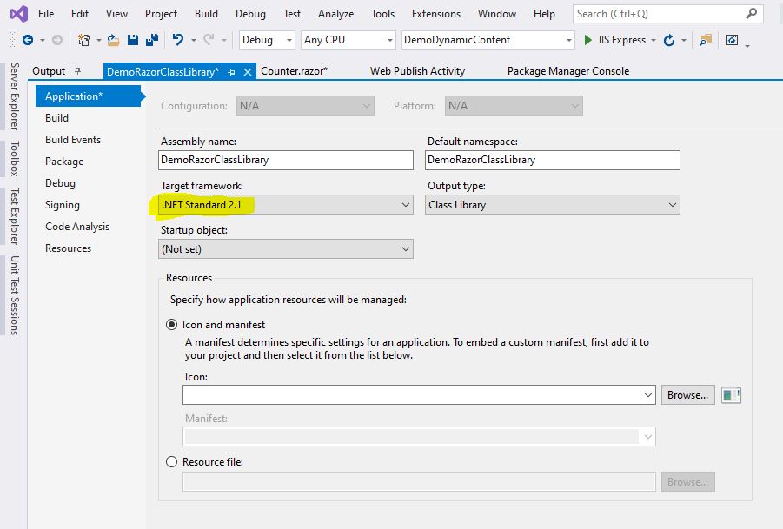Click the Browse button next to Icon
Screen dimensions: 783x529
click(x=688, y=395)
